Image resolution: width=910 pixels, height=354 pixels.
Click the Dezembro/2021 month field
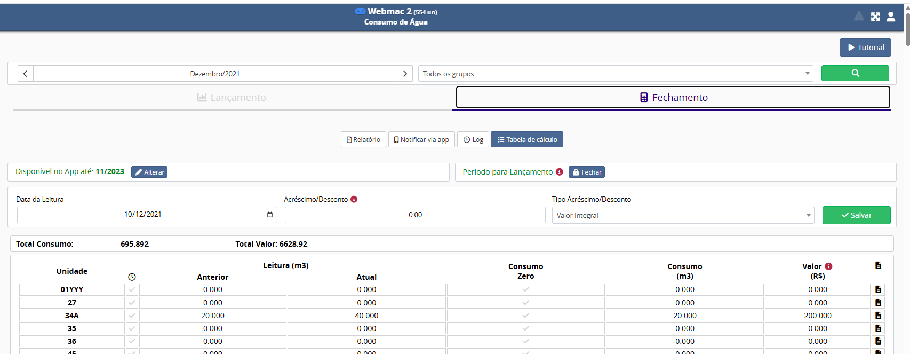pyautogui.click(x=215, y=74)
